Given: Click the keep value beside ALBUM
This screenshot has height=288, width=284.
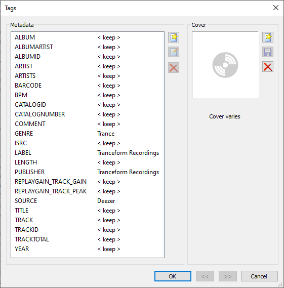Looking at the screenshot, I should [109, 37].
